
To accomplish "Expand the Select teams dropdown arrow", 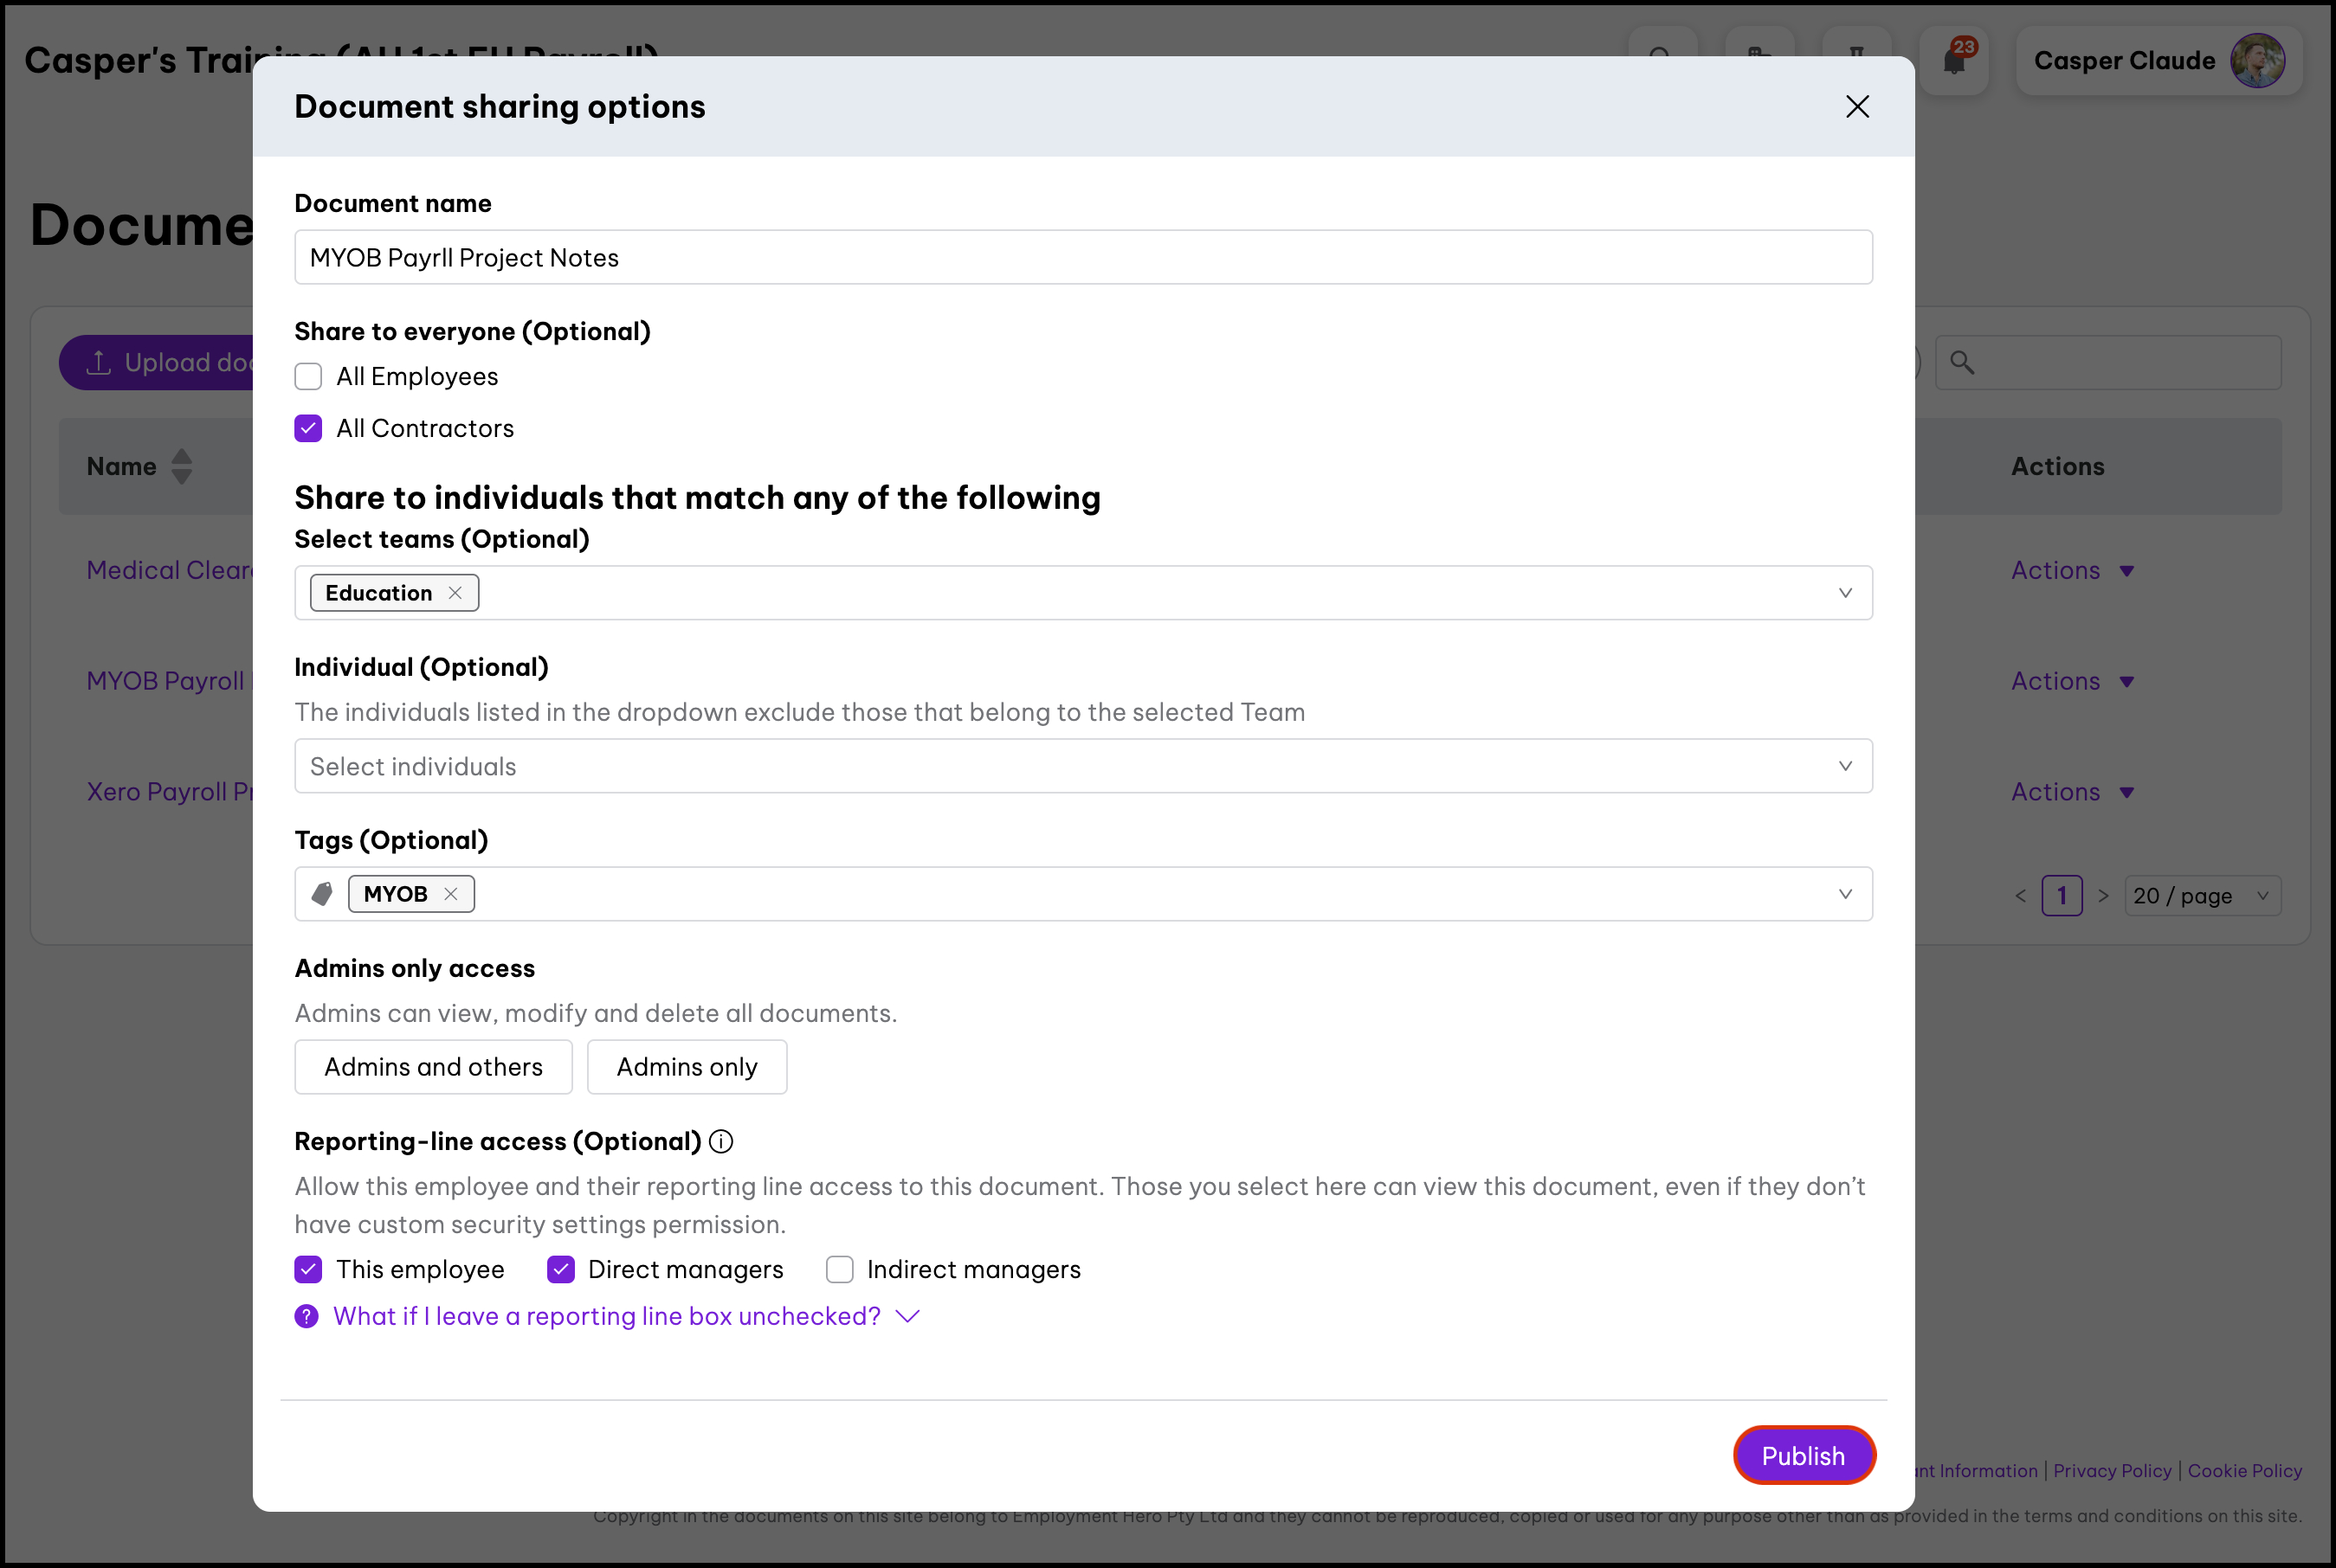I will click(x=1845, y=593).
